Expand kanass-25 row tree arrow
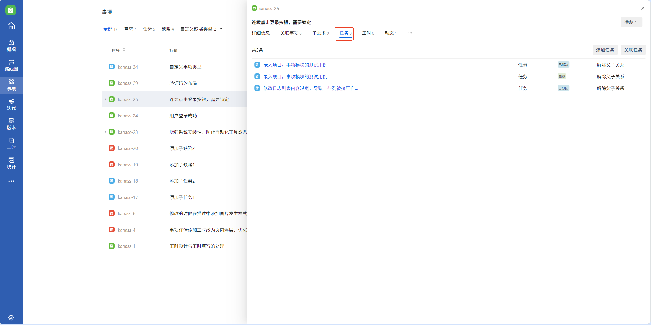 tap(105, 99)
